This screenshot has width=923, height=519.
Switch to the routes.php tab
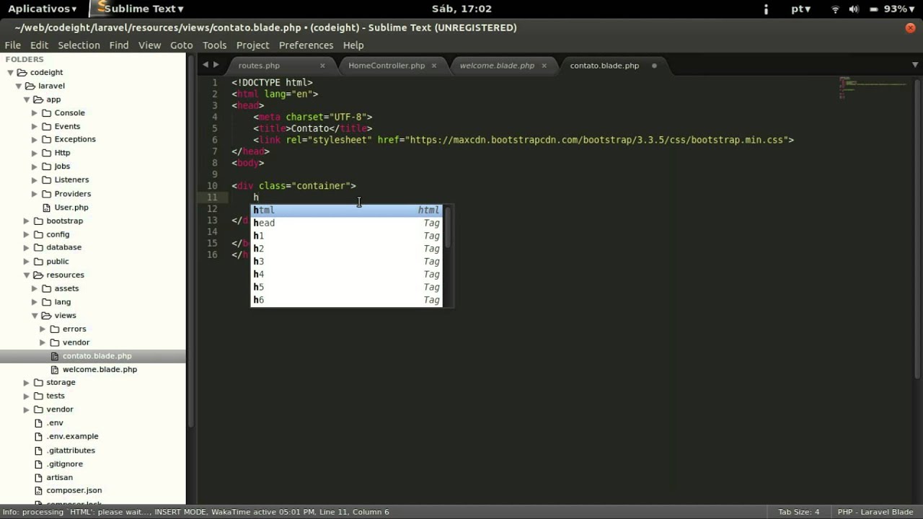(259, 65)
